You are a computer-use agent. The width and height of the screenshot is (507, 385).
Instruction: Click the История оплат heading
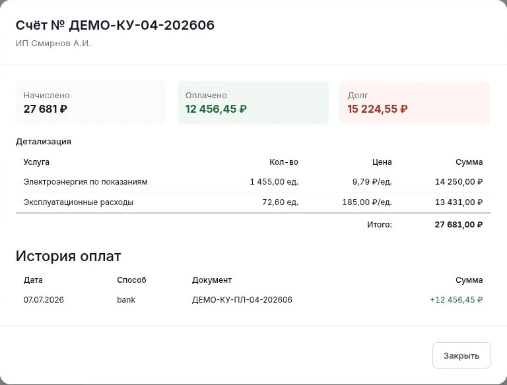pos(68,256)
